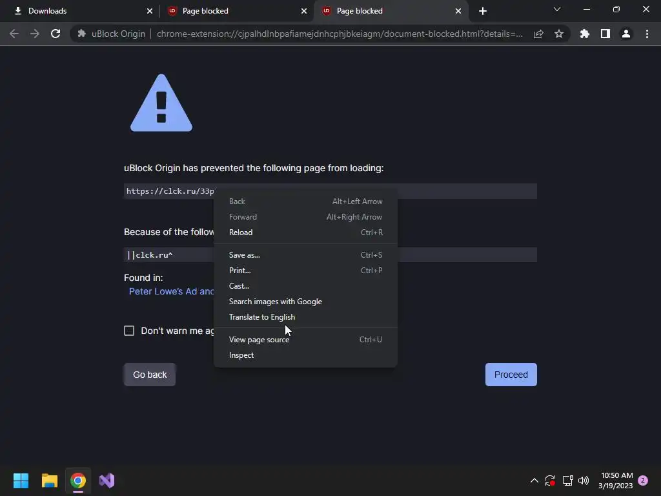Click the browser Back arrow icon
The image size is (661, 496).
(14, 34)
